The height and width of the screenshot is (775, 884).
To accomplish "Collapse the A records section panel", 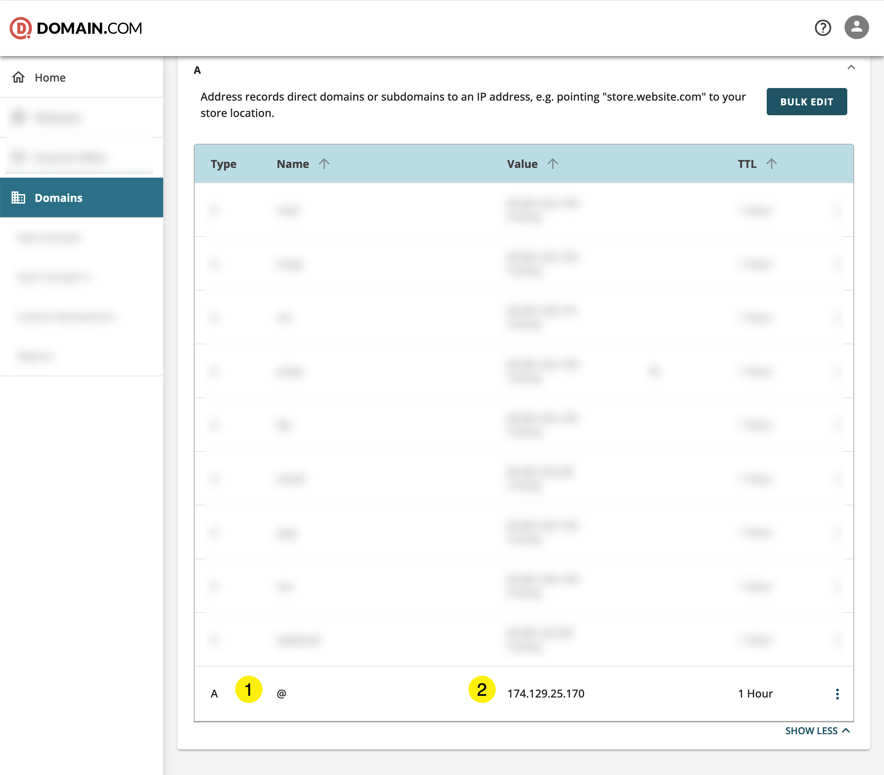I will (x=852, y=67).
